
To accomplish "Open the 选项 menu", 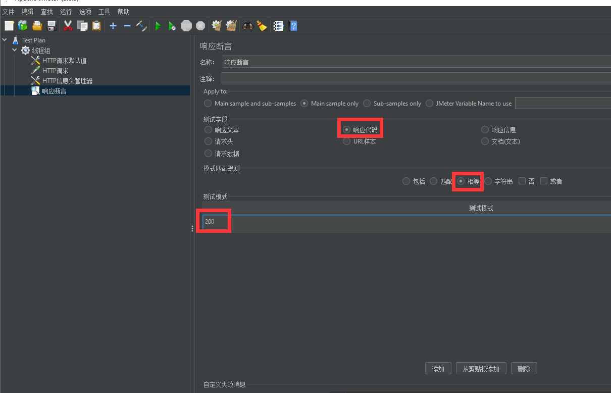I will 85,12.
